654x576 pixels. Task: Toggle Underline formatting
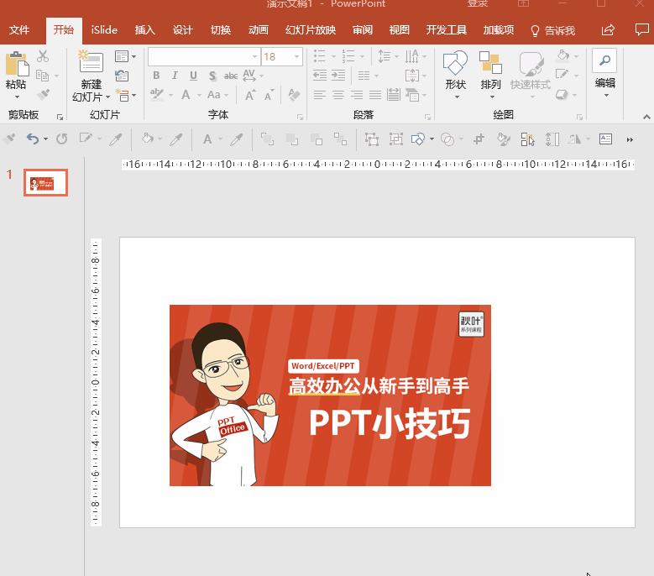[193, 76]
